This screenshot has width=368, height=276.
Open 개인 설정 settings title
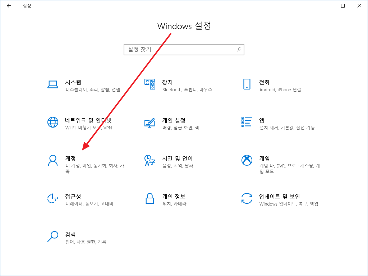[174, 120]
